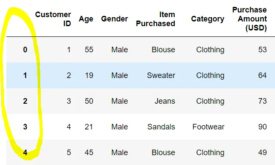This screenshot has width=275, height=165.
Task: Select the age value 55 cell
Action: click(89, 50)
